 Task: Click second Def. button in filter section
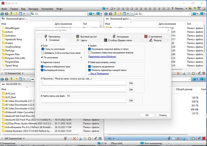point(131,90)
